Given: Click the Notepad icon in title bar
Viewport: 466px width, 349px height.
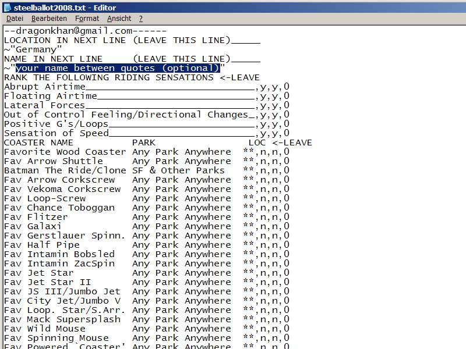Looking at the screenshot, I should [7, 8].
